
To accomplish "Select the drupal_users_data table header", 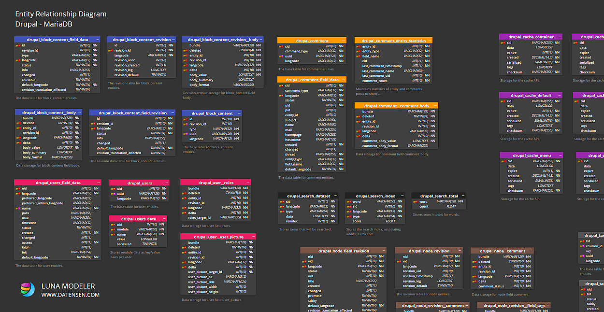I will pyautogui.click(x=138, y=219).
